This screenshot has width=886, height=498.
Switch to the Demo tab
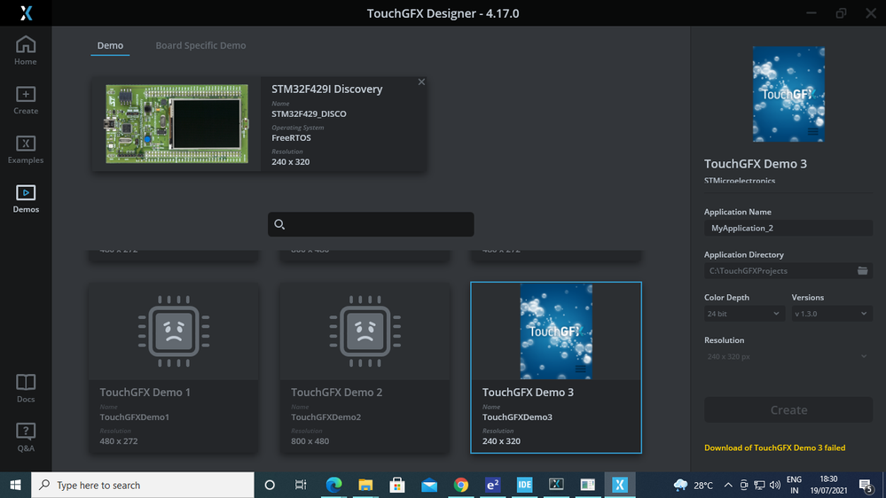coord(110,45)
